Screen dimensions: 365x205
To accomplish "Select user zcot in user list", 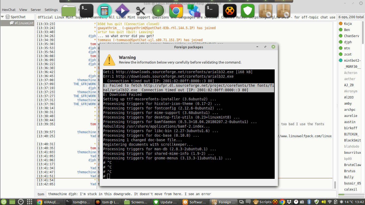I will point(350,54).
